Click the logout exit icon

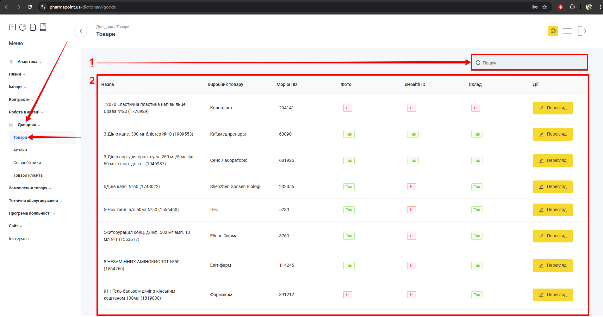tap(582, 31)
